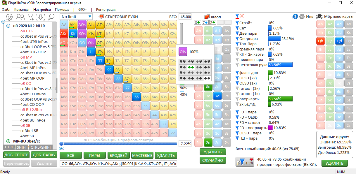This screenshot has height=174, width=356.
Task: Toggle the Сет filter funnel
Action: coord(237,28)
